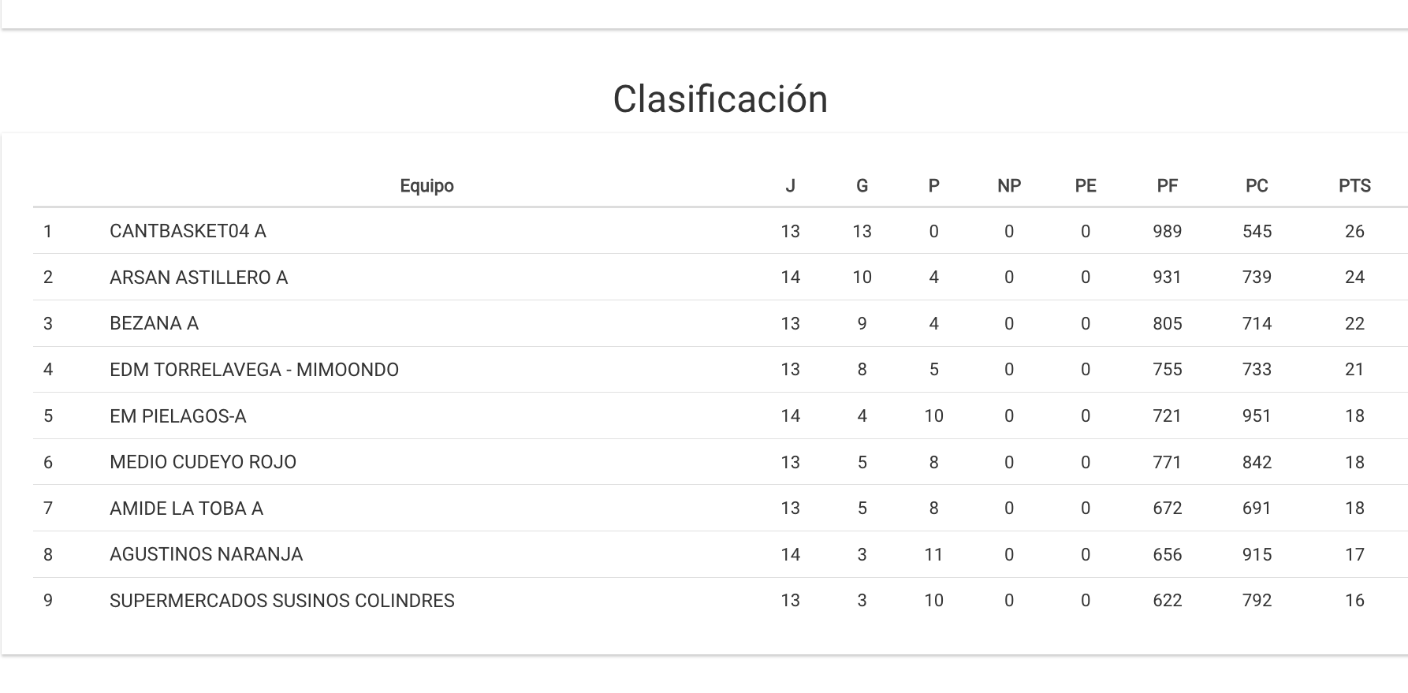The width and height of the screenshot is (1408, 693).
Task: Click the Equipo column header
Action: point(426,186)
